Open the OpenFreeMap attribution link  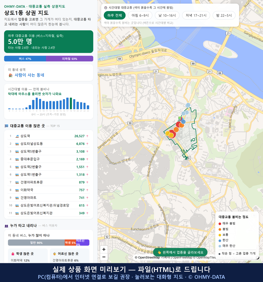[182, 258]
